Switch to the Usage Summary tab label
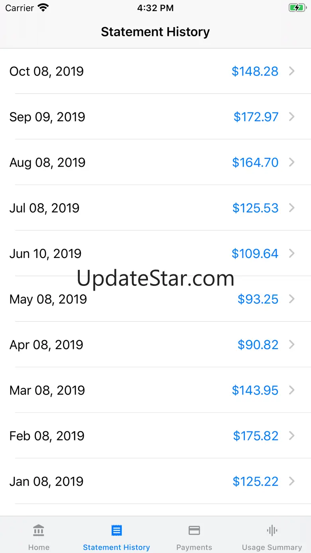Screen dimensions: 311x553 click(272, 547)
